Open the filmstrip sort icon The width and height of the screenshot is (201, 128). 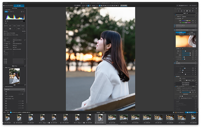[x=5, y=112]
